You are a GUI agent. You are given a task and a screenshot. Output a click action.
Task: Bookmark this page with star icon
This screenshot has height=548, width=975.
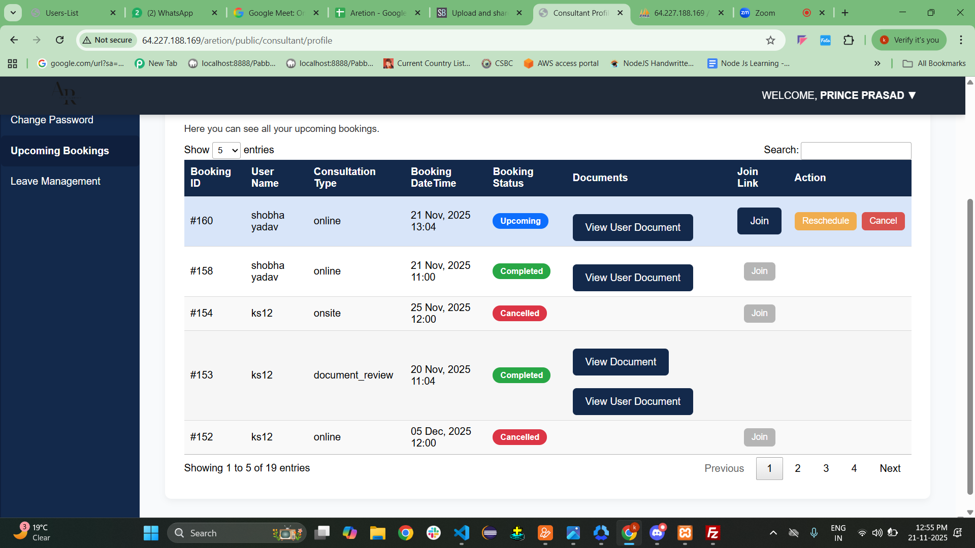tap(770, 40)
